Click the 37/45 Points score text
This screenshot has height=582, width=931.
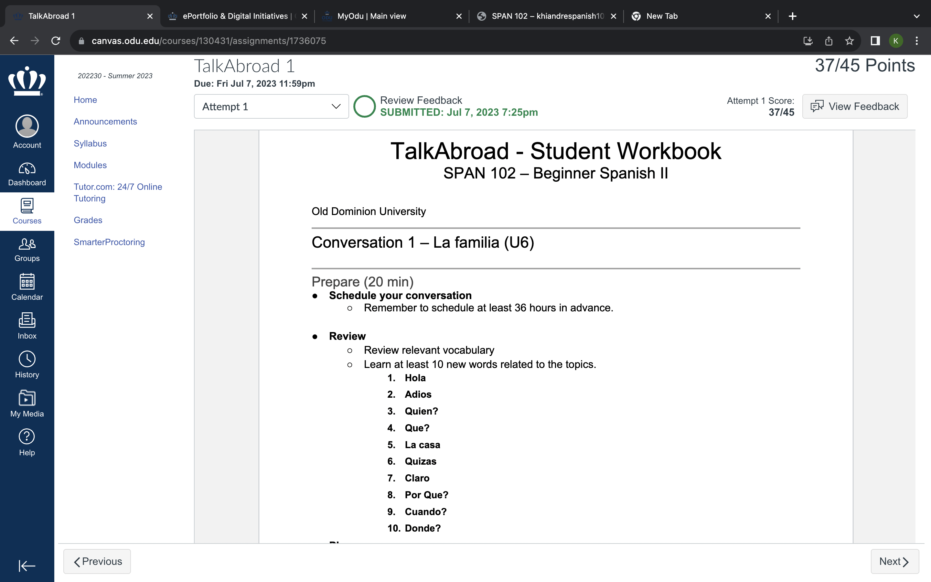point(865,65)
